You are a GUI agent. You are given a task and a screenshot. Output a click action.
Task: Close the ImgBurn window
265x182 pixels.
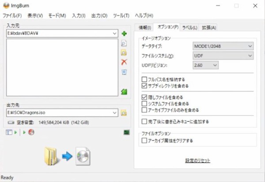tap(255, 6)
